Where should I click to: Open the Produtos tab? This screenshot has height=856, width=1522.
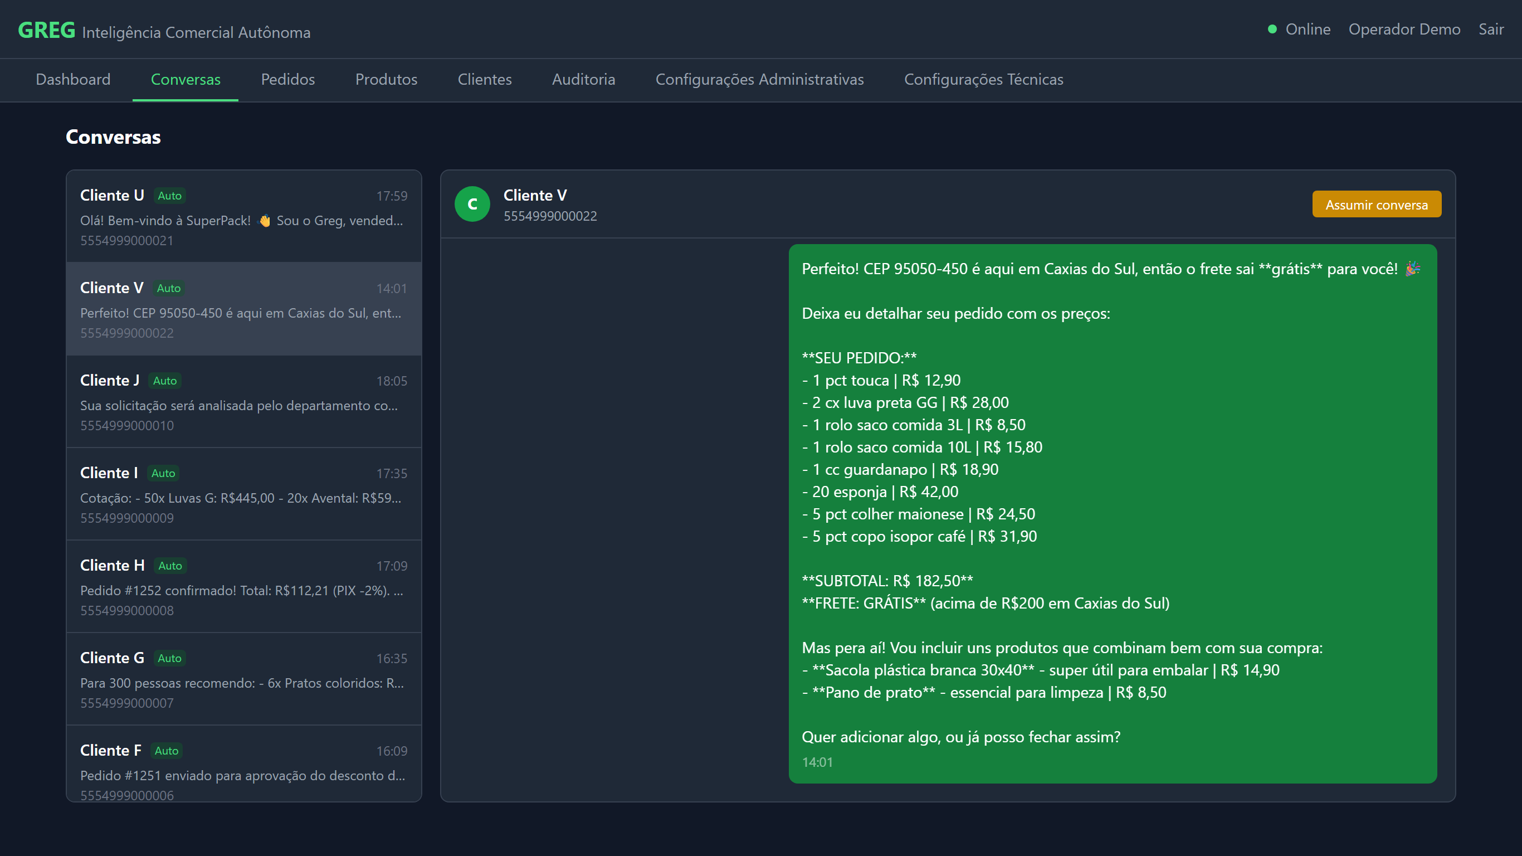[x=386, y=79]
